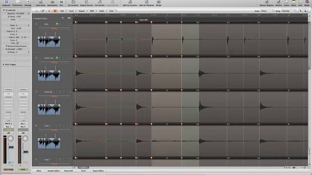Click the horizontal zoom slider at bottom right
The height and width of the screenshot is (175, 312).
click(x=302, y=168)
